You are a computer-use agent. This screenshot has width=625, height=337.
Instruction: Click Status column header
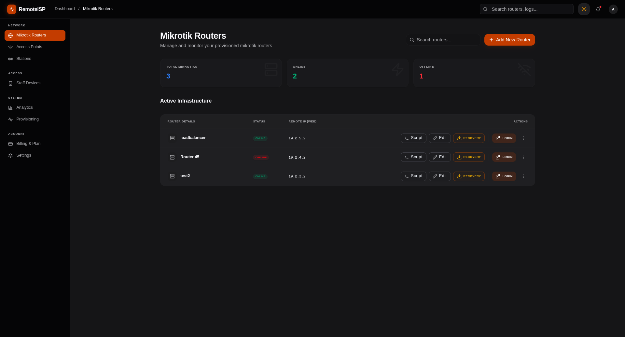[259, 121]
